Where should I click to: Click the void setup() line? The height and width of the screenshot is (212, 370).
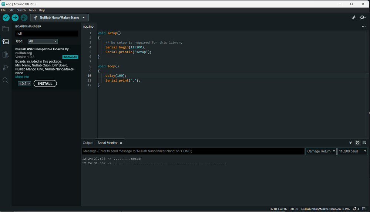coord(109,33)
